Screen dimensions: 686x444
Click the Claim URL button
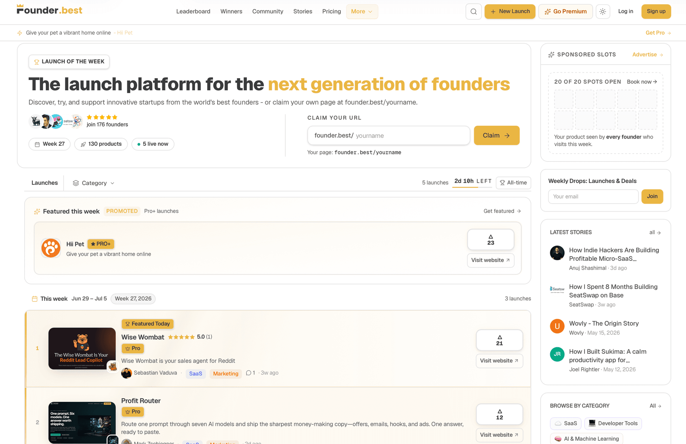(x=497, y=135)
